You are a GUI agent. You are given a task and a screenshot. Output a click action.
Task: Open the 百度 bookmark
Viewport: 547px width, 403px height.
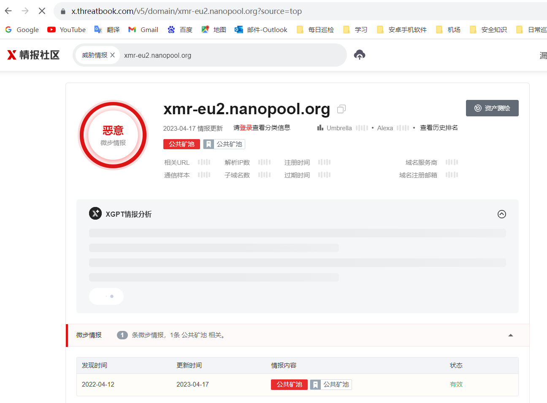click(180, 30)
